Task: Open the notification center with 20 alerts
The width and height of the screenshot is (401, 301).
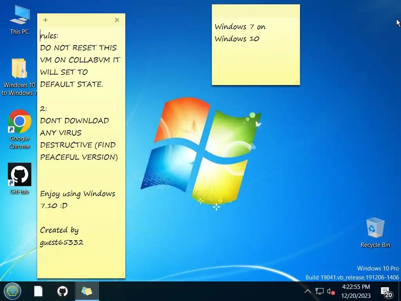Action: pos(386,292)
